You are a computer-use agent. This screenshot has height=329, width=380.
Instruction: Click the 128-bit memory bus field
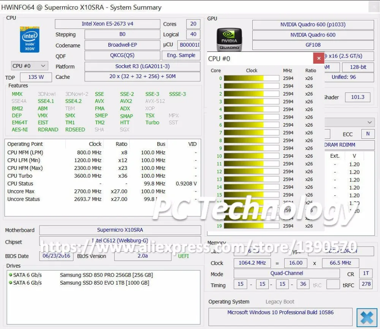pyautogui.click(x=358, y=67)
